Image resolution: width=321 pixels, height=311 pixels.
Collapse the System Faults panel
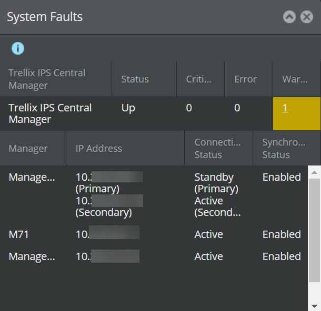coord(289,17)
